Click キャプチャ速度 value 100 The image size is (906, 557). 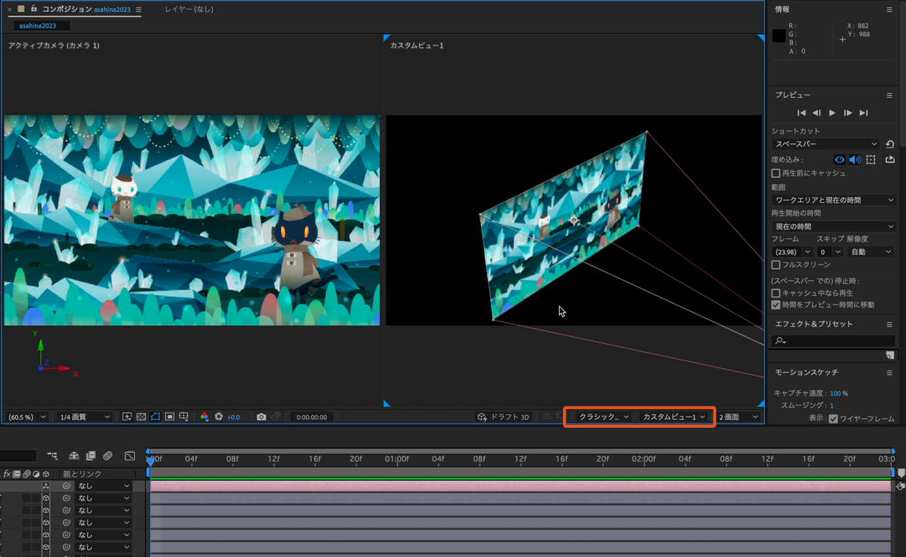pyautogui.click(x=835, y=393)
